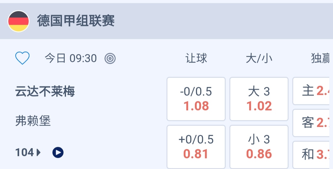Image resolution: width=333 pixels, height=169 pixels.
Task: Pick the 客 away win odds
Action: (313, 123)
